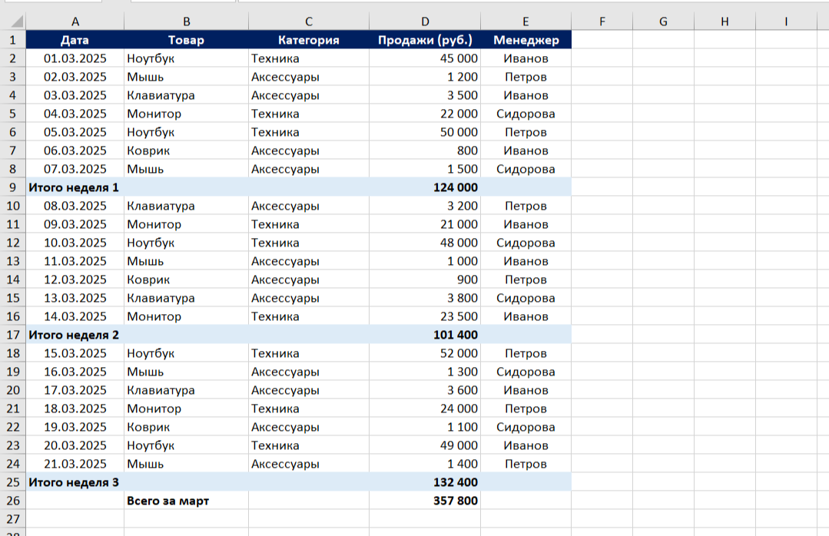Select row 17 header
Image resolution: width=829 pixels, height=536 pixels.
tap(13, 335)
